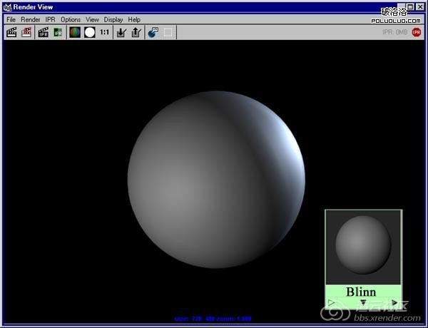
Task: Open the View menu
Action: tap(92, 20)
